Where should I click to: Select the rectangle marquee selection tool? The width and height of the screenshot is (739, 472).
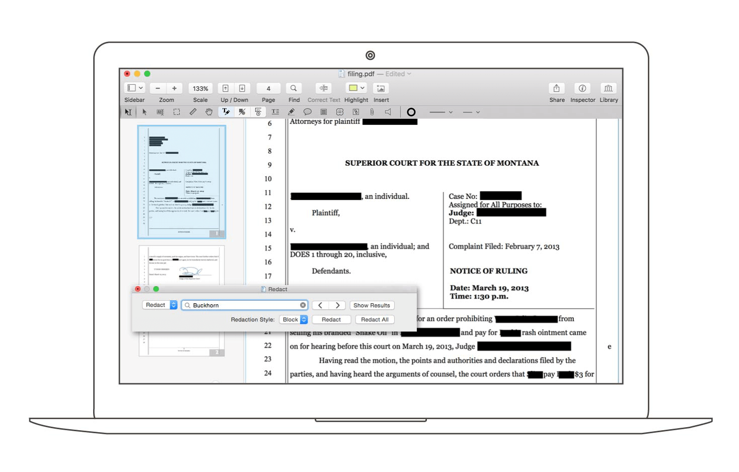pyautogui.click(x=177, y=112)
